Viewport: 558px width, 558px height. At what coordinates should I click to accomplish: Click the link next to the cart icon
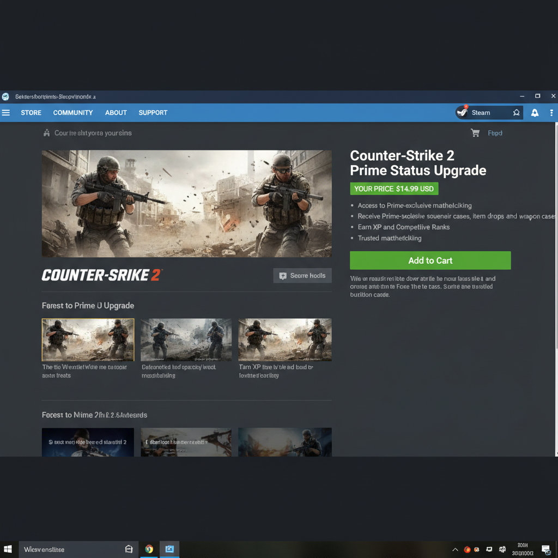495,133
